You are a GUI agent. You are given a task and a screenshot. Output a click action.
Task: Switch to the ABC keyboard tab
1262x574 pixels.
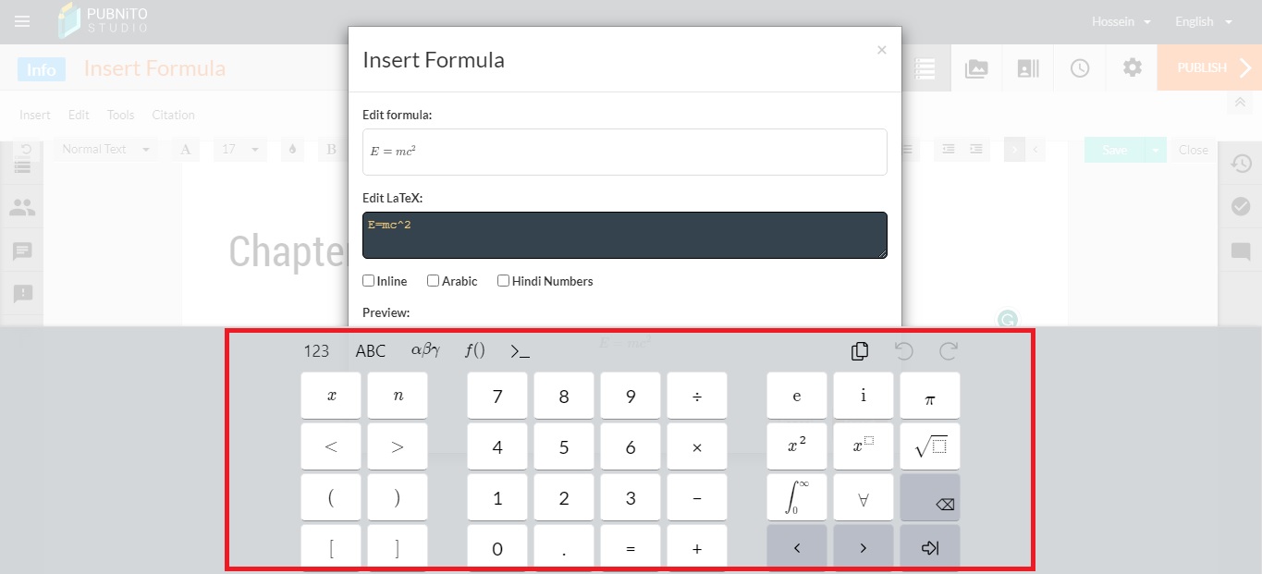[x=371, y=351]
